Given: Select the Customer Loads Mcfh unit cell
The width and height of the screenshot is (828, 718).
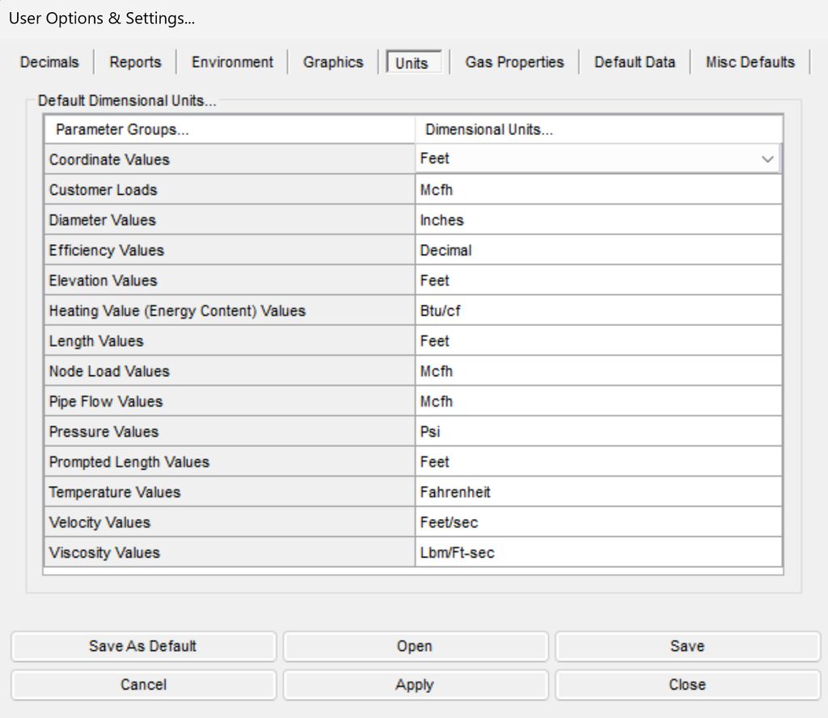Looking at the screenshot, I should coord(598,189).
